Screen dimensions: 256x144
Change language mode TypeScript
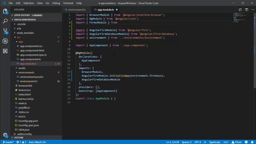point(215,142)
